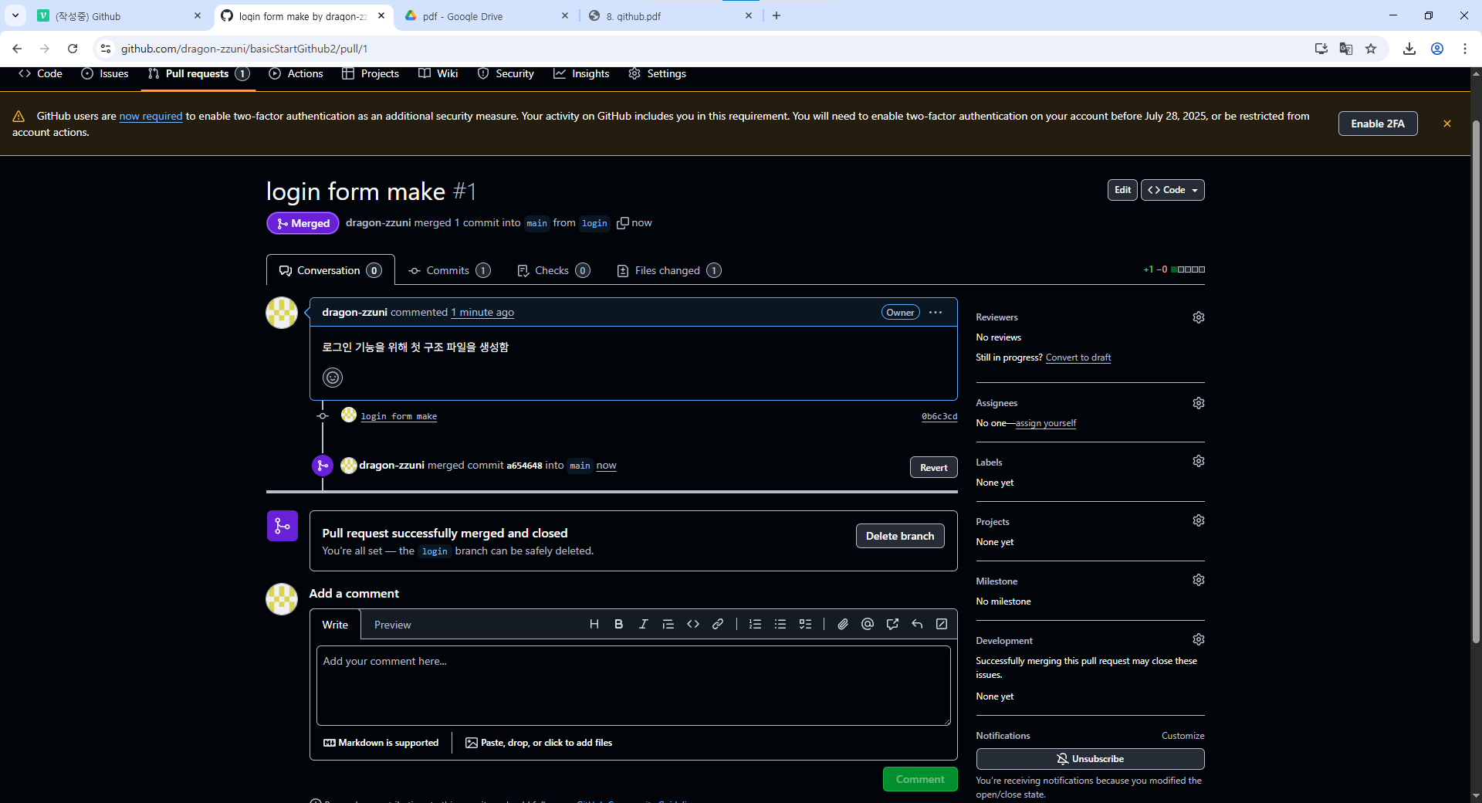Open a new browser tab

[x=777, y=15]
